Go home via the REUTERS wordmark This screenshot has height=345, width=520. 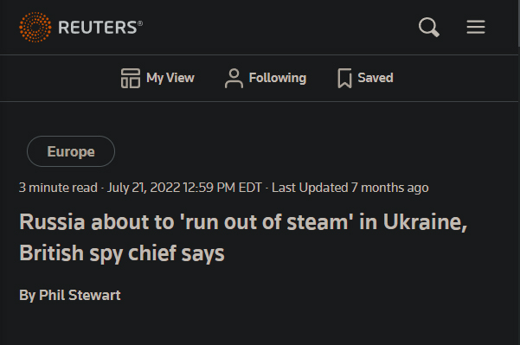pyautogui.click(x=100, y=27)
